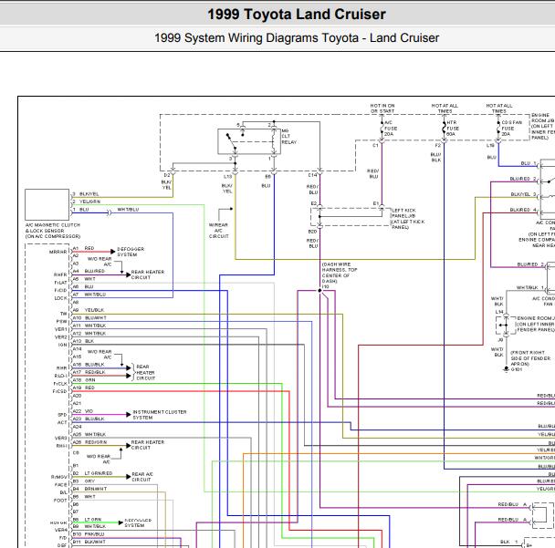Select the "IGN" signal name

point(63,345)
